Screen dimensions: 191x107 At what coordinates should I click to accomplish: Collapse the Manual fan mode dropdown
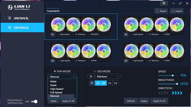point(62,77)
